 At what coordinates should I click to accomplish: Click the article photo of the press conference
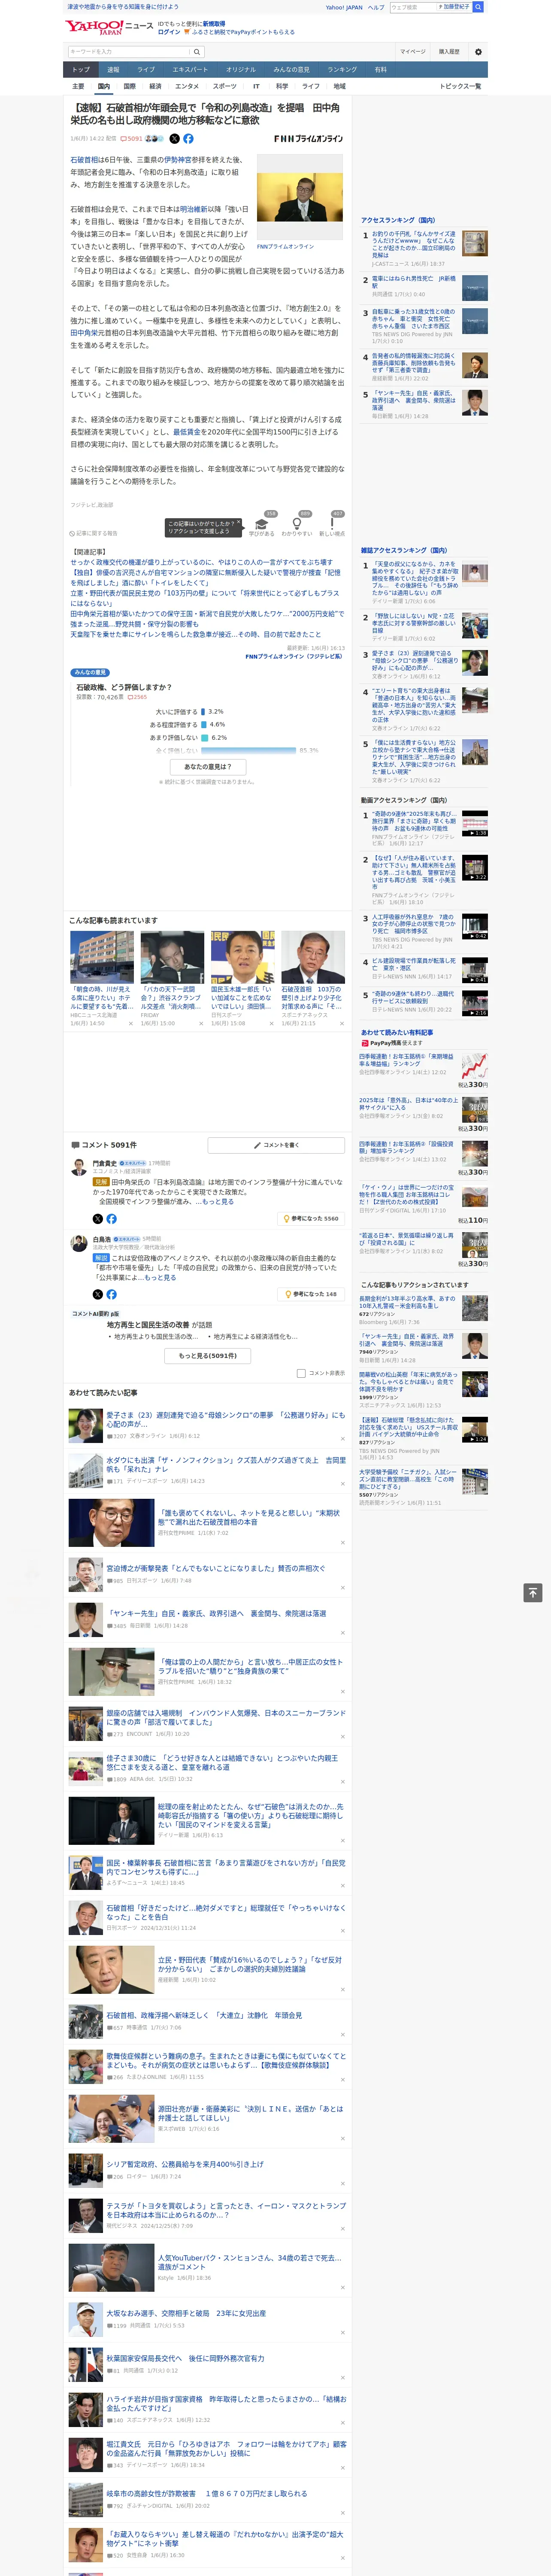click(x=299, y=197)
